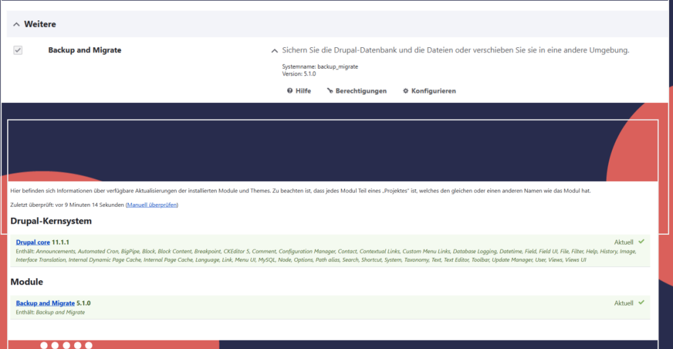Open the Berechtigungen link

tap(361, 91)
